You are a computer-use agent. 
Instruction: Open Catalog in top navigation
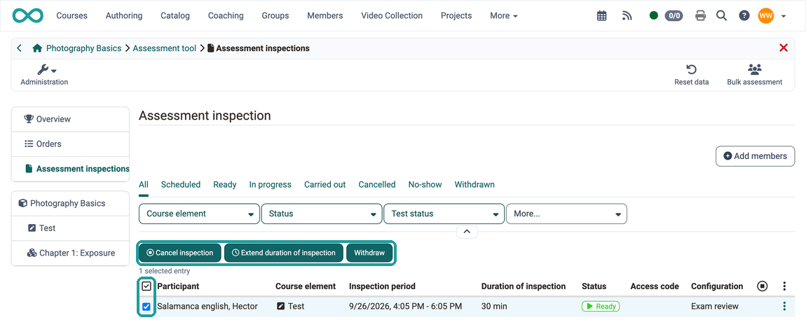(x=175, y=15)
